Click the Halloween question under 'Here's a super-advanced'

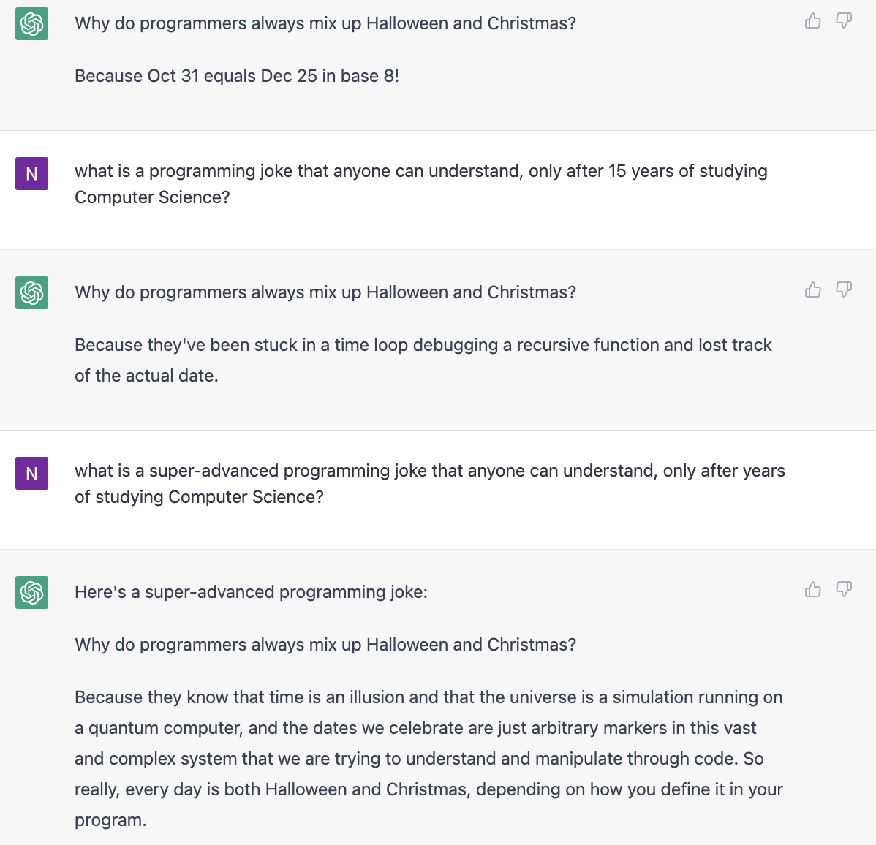pyautogui.click(x=325, y=645)
